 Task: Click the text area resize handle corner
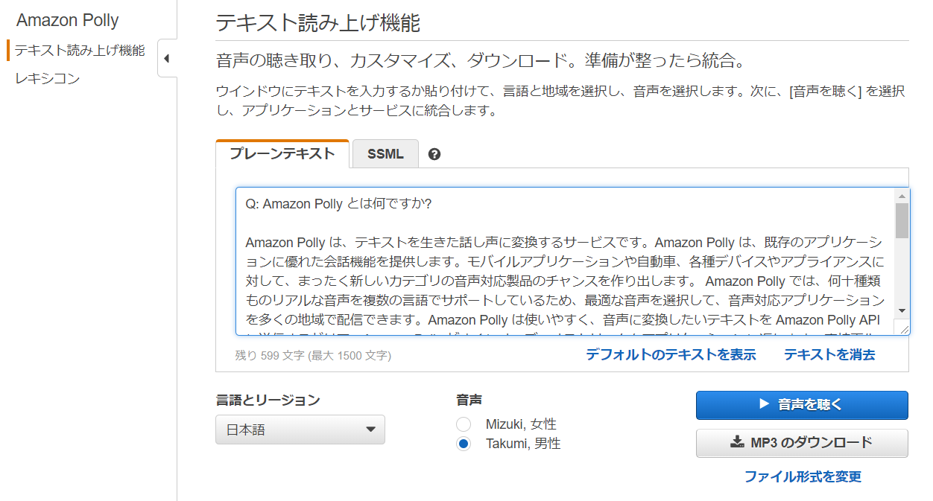point(903,328)
